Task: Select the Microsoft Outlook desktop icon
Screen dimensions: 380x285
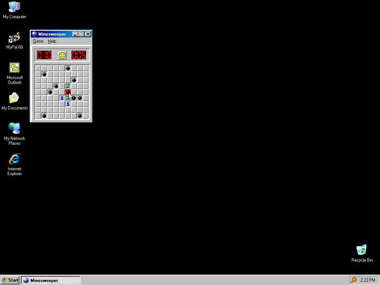Action: tap(14, 73)
